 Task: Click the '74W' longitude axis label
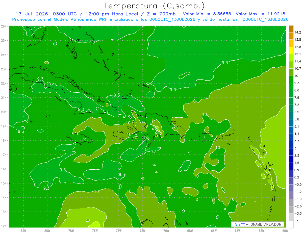point(118,230)
